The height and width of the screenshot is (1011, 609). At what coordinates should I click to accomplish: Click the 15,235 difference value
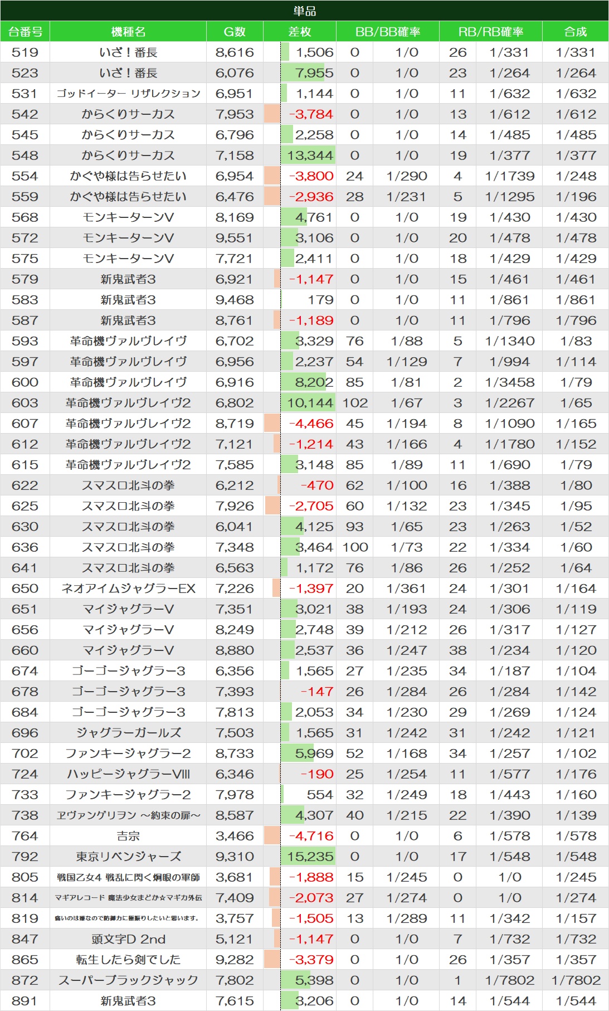point(310,857)
